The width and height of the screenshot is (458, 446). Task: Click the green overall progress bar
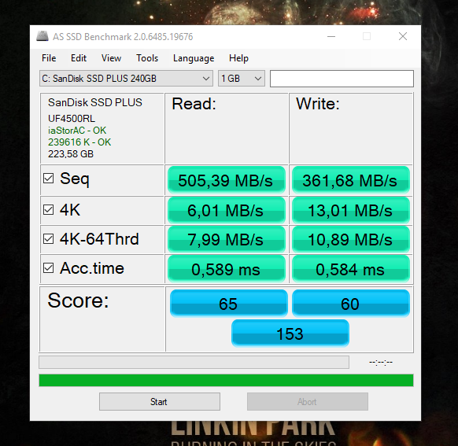coord(226,381)
